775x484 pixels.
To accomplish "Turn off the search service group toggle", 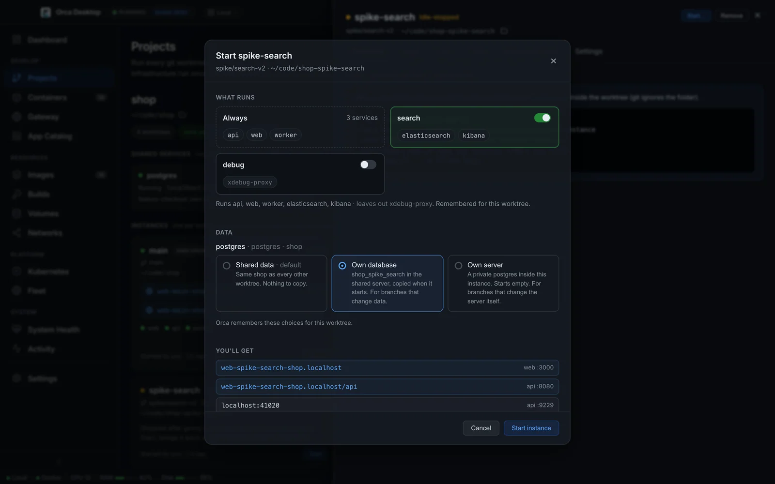I will click(x=542, y=118).
